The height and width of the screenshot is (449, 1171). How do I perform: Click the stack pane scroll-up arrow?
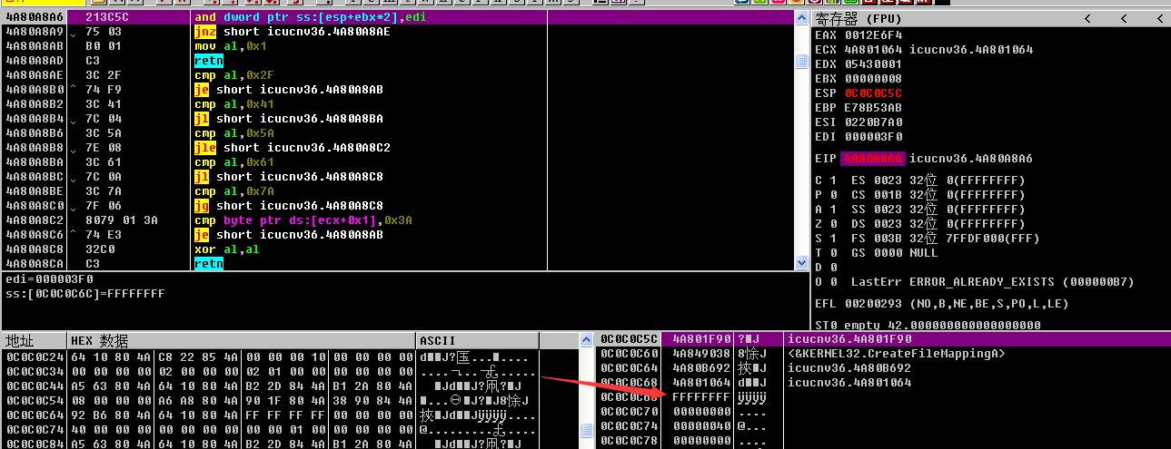pos(586,339)
